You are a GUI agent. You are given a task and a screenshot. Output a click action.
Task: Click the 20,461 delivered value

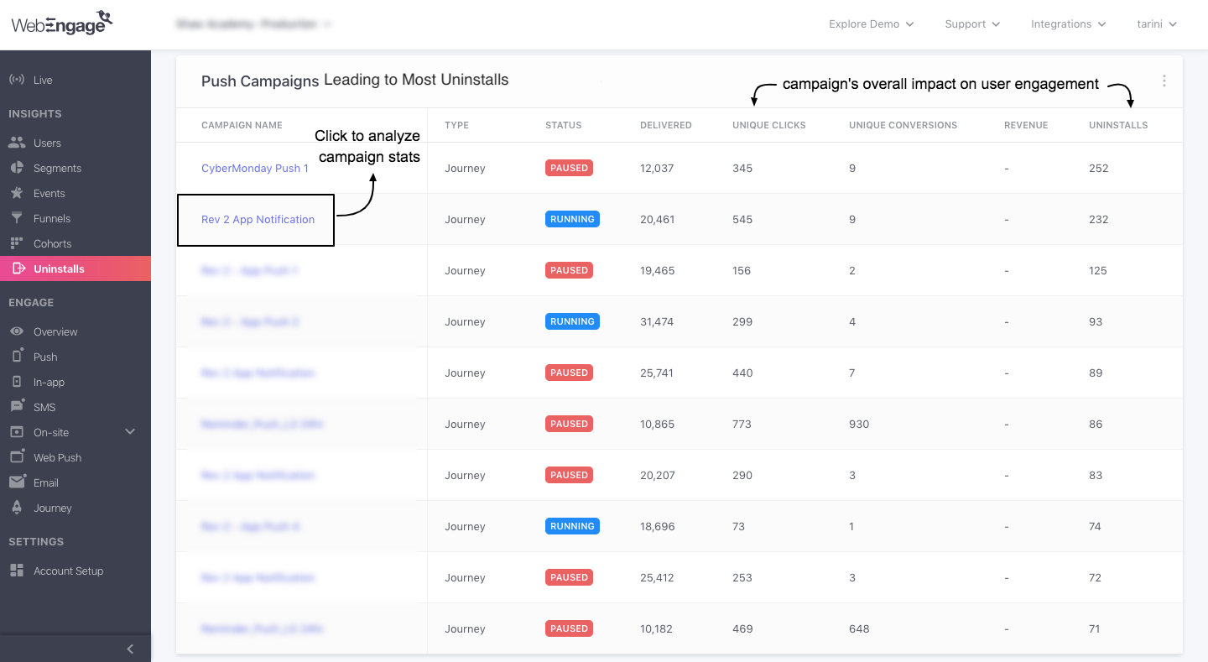(x=657, y=219)
